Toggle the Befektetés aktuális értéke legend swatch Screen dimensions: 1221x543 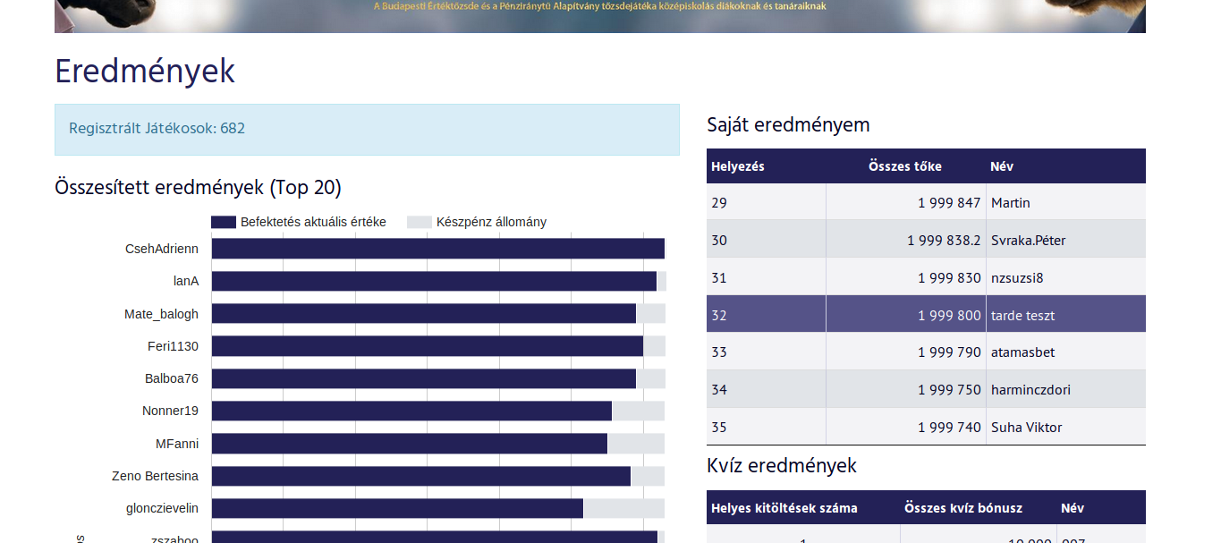coord(224,222)
